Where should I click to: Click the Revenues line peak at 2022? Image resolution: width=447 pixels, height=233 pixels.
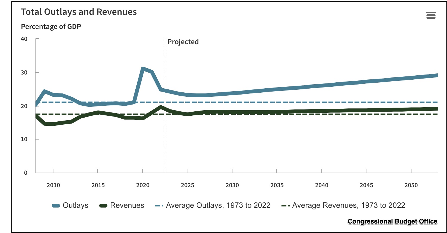coord(161,107)
